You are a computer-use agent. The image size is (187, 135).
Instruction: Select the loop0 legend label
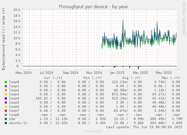point(14,82)
